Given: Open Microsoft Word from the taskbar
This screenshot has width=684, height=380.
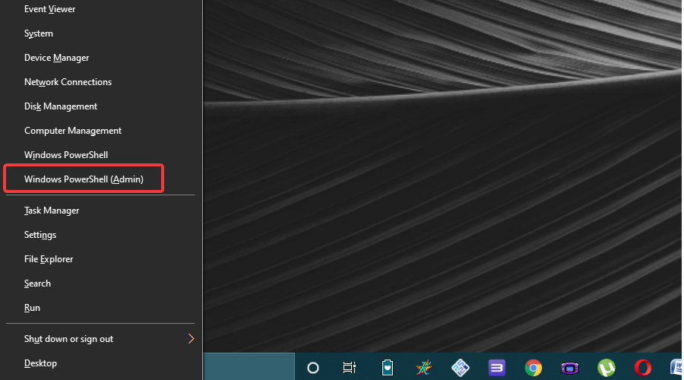Looking at the screenshot, I should coord(676,367).
